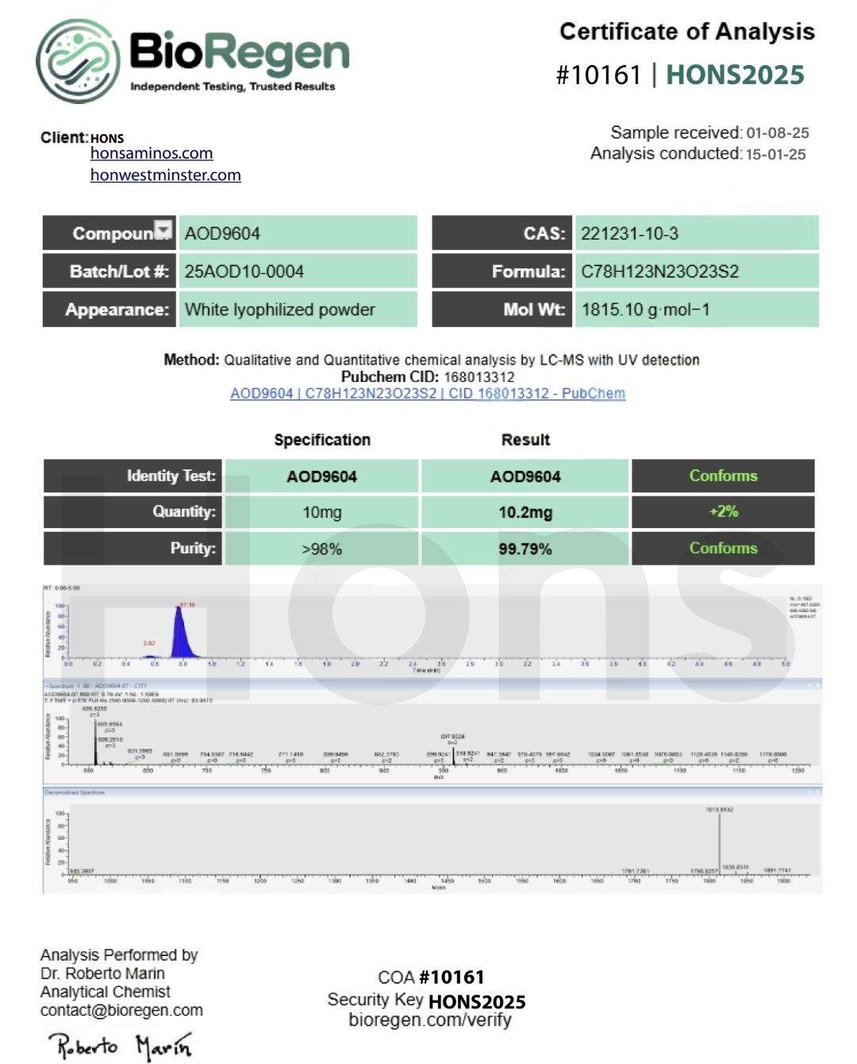Click the "CAS:" label cell
The image size is (857, 1064).
(x=502, y=233)
